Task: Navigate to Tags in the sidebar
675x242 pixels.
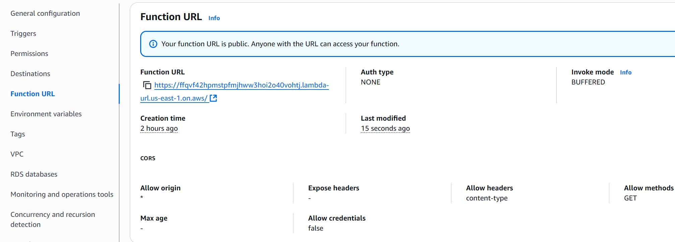Action: pos(18,134)
